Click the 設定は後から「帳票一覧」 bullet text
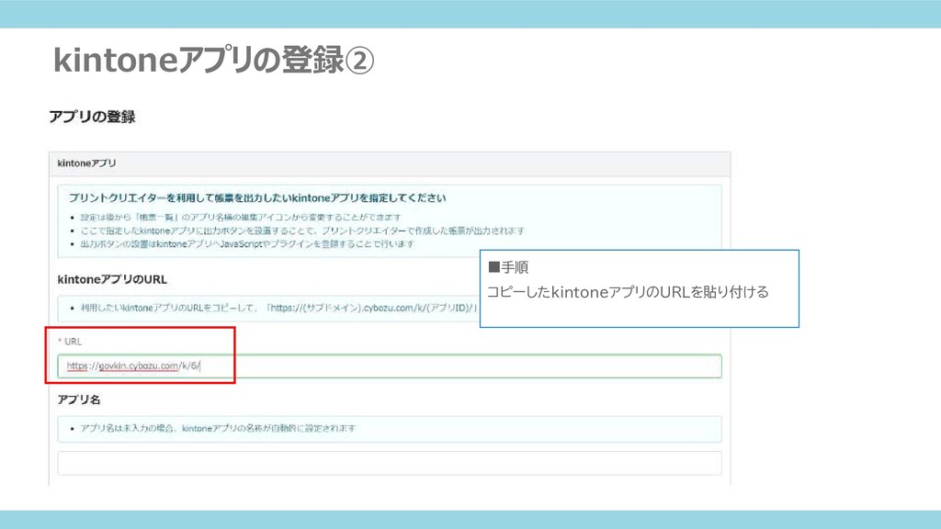941x529 pixels. click(241, 217)
